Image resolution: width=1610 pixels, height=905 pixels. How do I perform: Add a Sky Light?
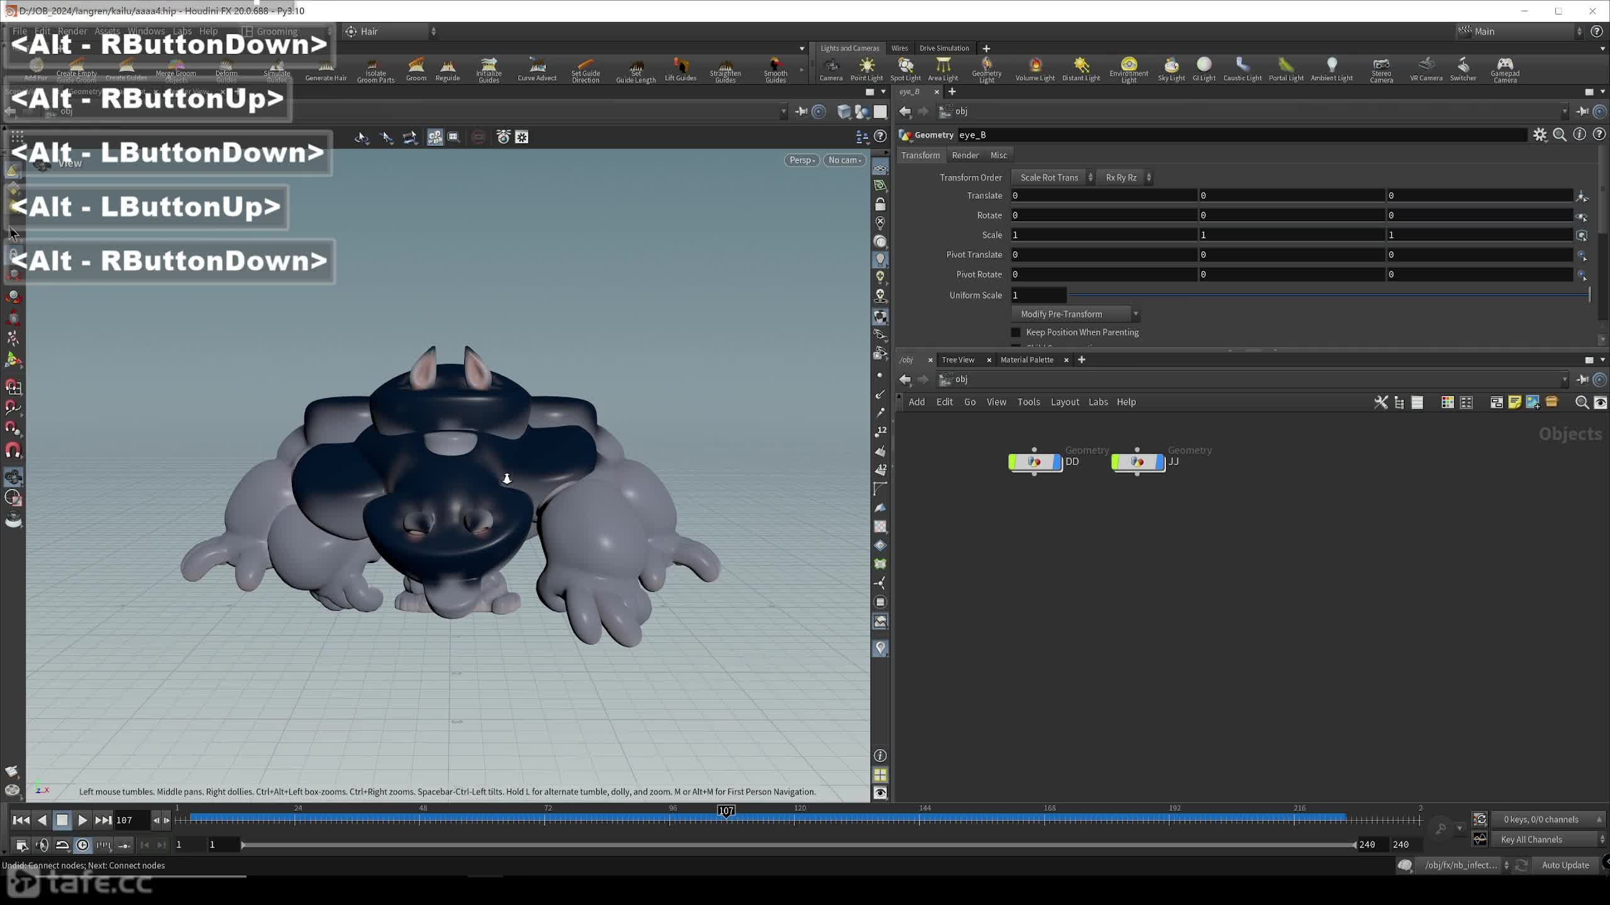[x=1171, y=69]
